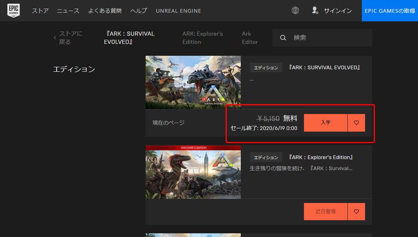Image resolution: width=418 pixels, height=237 pixels.
Task: Click the 無料 price label
Action: tap(290, 118)
